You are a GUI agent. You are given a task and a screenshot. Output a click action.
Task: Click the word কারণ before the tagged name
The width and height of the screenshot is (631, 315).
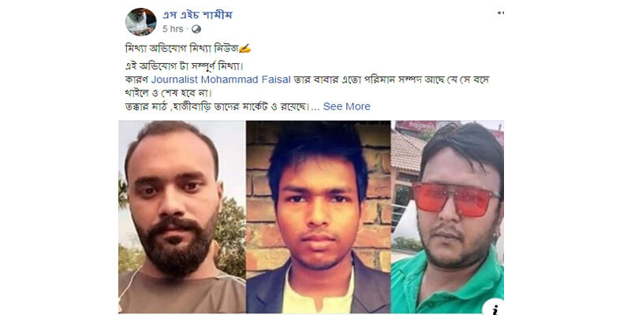coord(136,80)
